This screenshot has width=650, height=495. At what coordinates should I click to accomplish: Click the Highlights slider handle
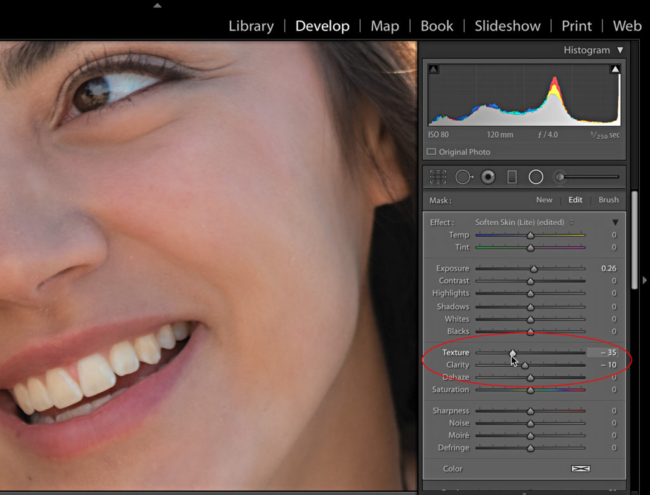[530, 294]
